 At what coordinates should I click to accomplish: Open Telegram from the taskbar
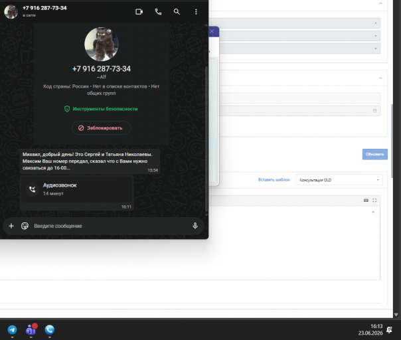(12, 330)
